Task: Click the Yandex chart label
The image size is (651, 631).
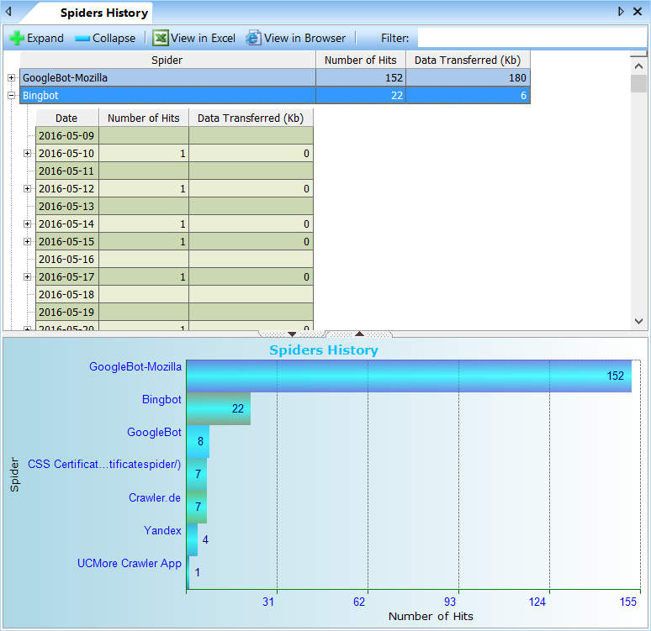Action: click(x=163, y=531)
